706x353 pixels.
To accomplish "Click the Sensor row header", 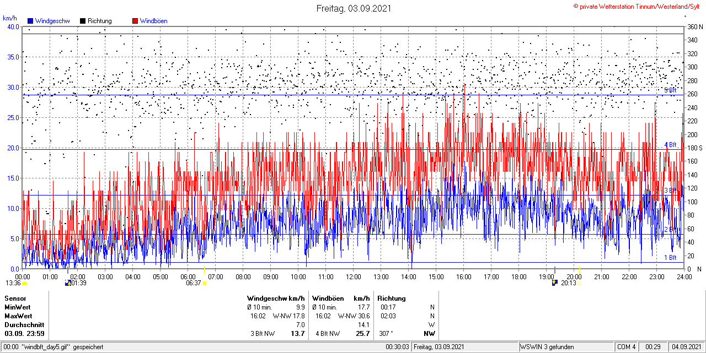I will [15, 298].
